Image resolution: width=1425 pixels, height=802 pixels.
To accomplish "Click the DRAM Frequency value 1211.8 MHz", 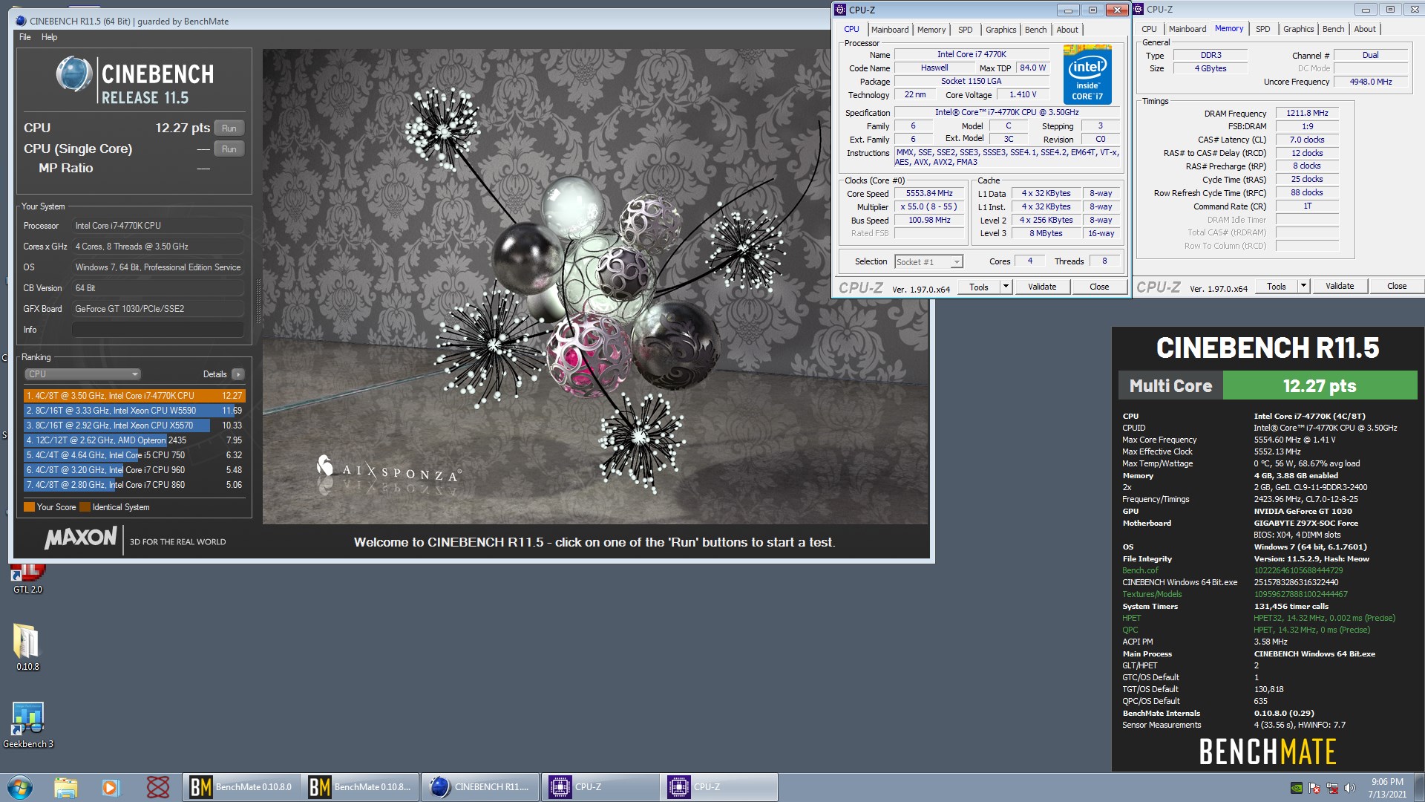I will pyautogui.click(x=1307, y=114).
